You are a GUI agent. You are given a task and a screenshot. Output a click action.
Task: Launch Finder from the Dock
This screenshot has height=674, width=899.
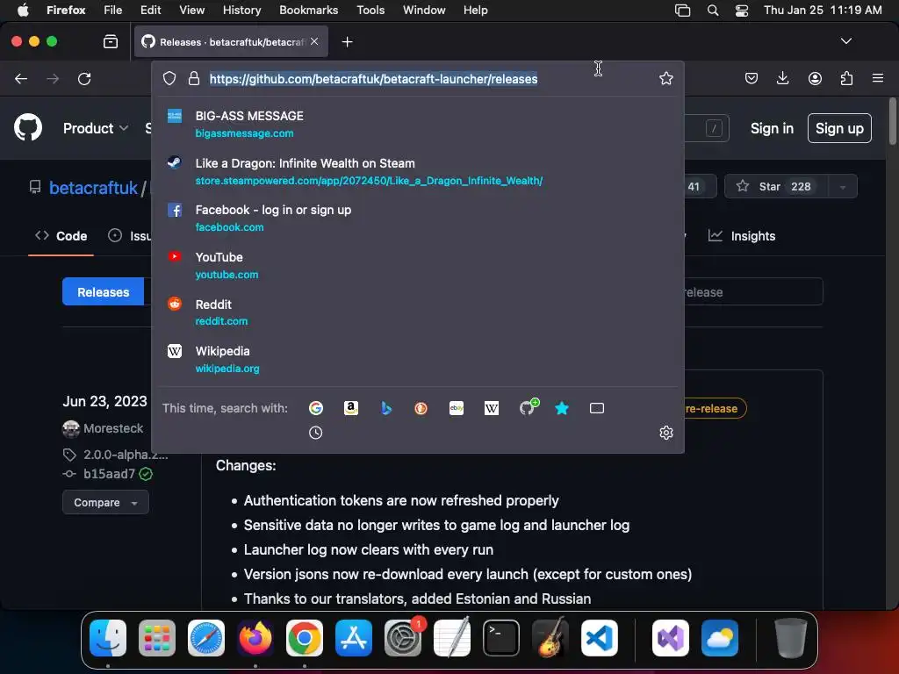[x=108, y=637]
